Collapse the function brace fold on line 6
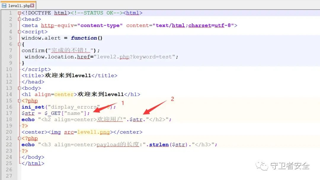The image size is (320, 180). coord(20,44)
